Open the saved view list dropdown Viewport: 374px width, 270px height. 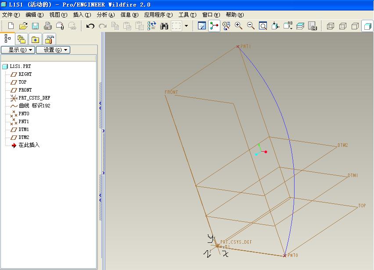pos(288,26)
